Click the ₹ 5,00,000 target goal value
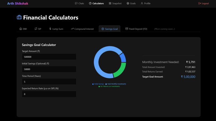The height and width of the screenshot is (121, 216). [188, 77]
